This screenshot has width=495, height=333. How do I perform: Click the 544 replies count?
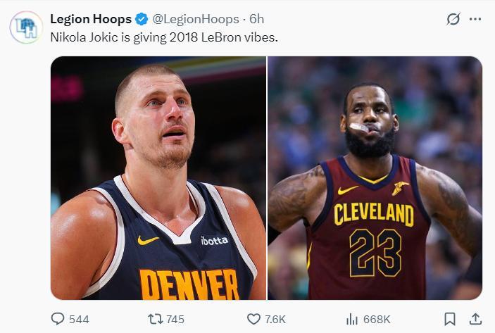80,320
